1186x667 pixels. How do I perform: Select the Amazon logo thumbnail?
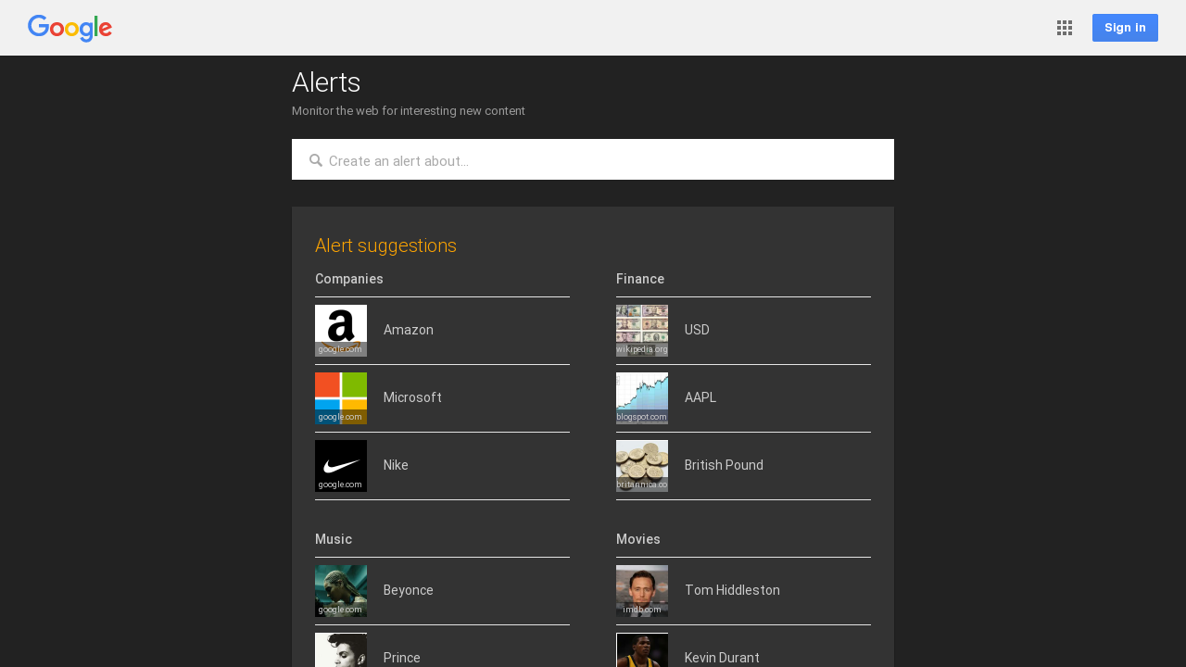pyautogui.click(x=341, y=331)
